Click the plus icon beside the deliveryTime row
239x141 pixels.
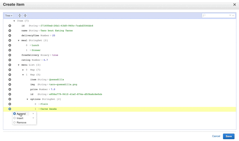(10, 35)
